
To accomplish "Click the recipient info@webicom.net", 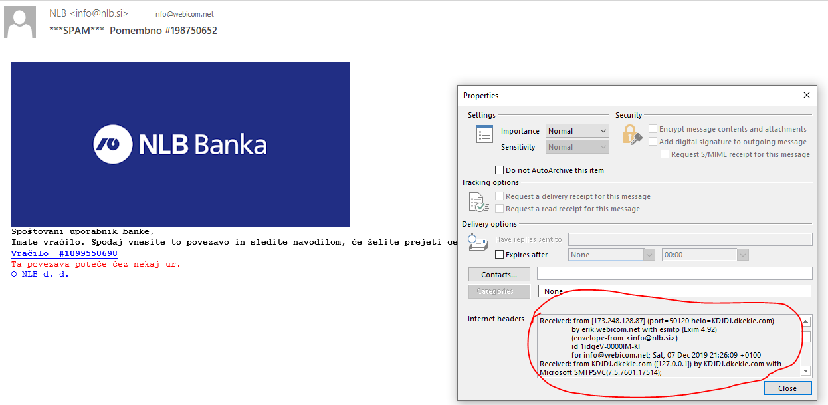I will click(x=184, y=14).
